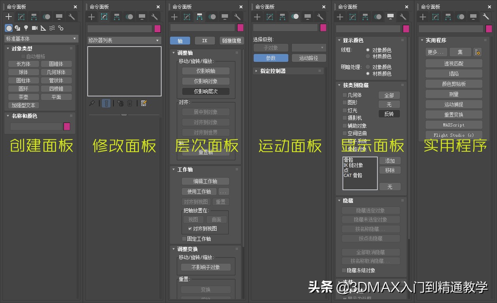Select the Shapes category icon
Viewport: 497px width, 303px height.
17,28
